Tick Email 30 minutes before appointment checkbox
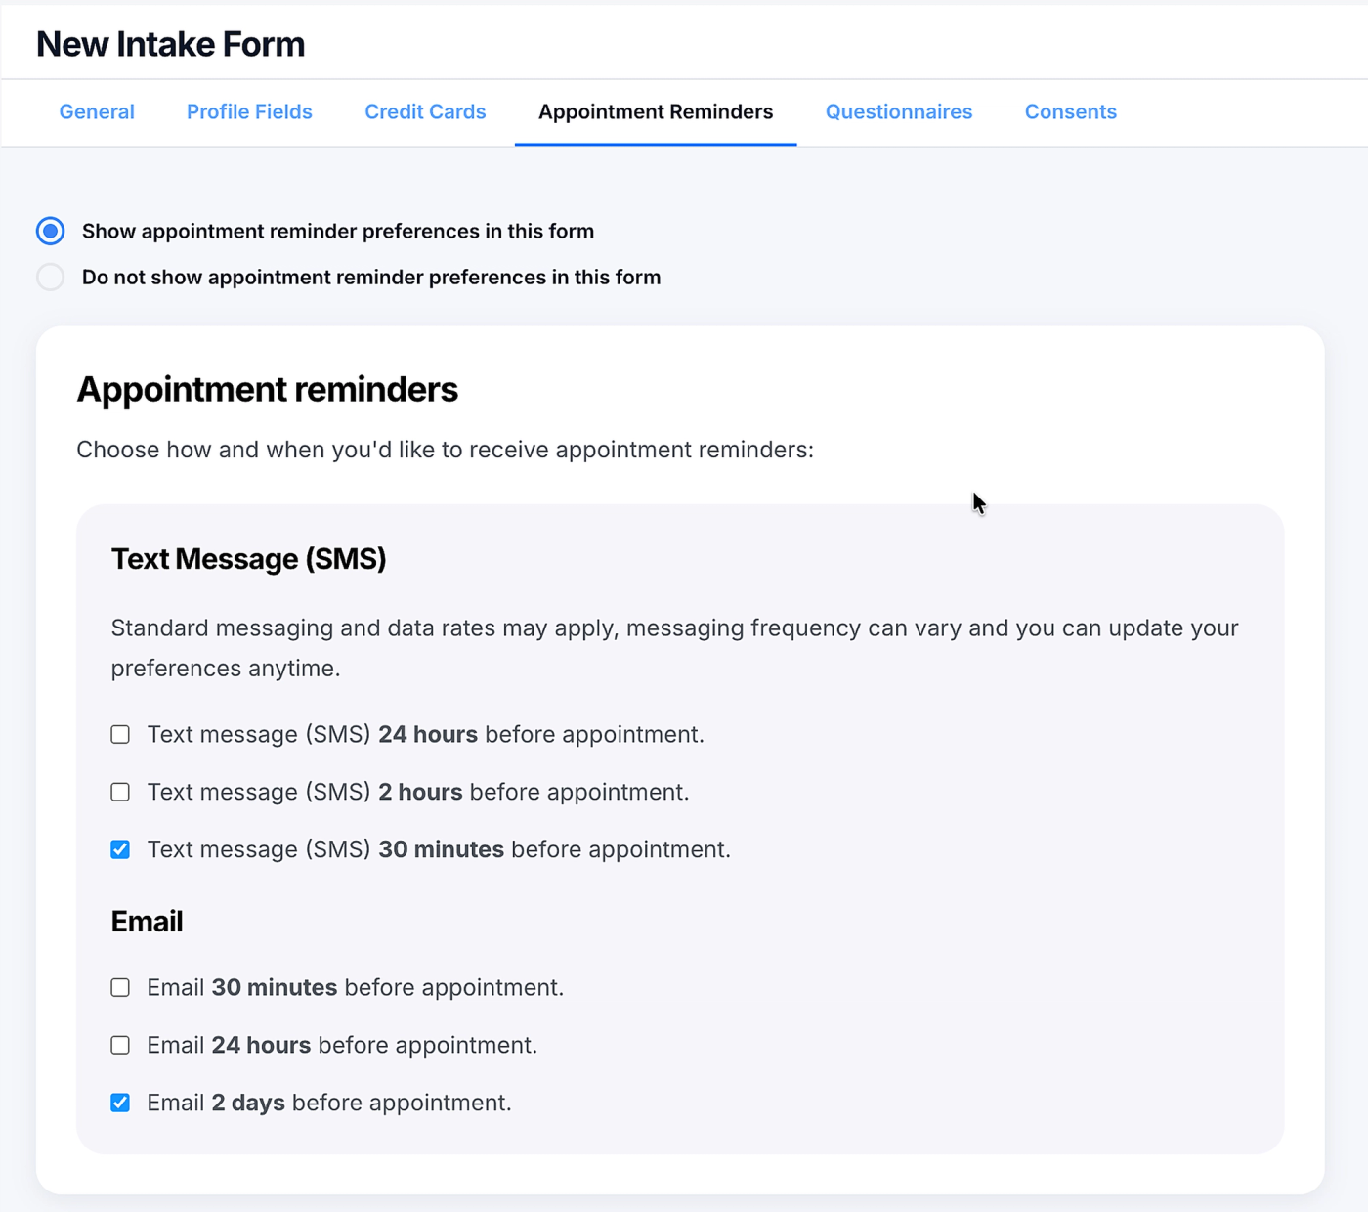Image resolution: width=1368 pixels, height=1212 pixels. coord(120,987)
